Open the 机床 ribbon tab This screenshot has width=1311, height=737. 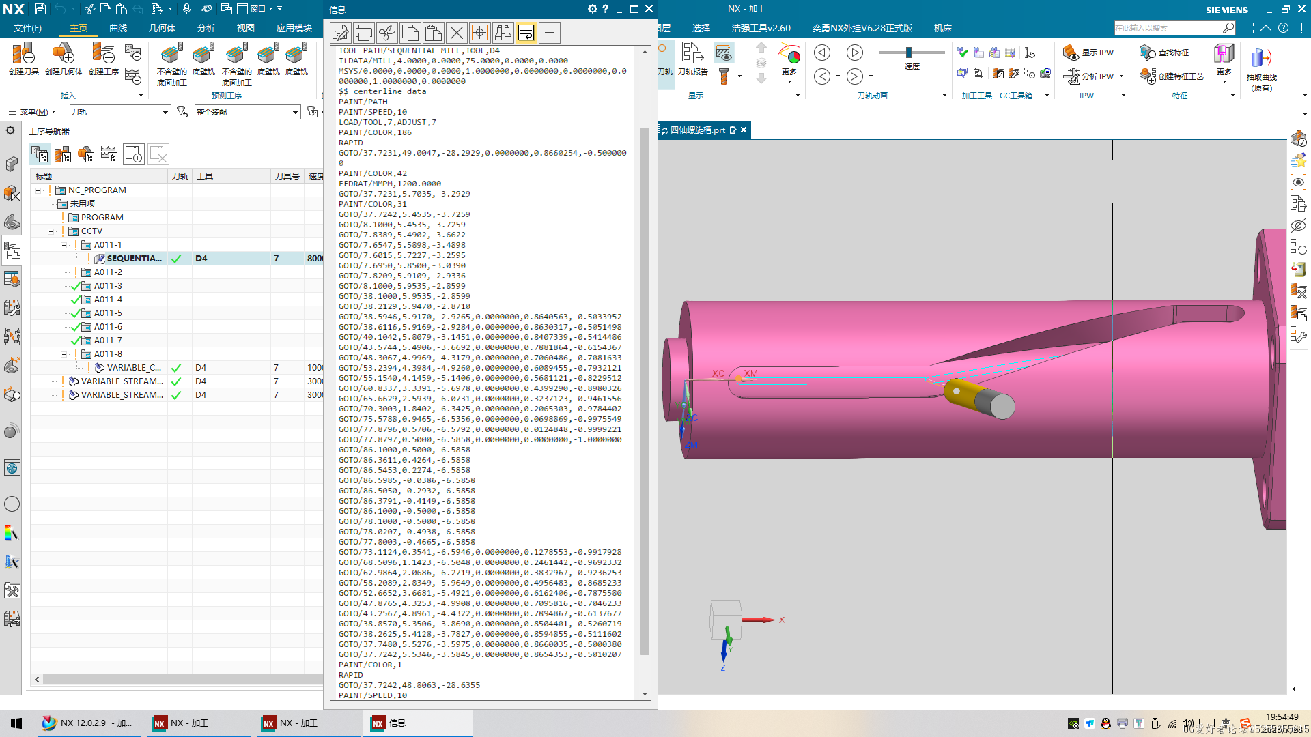[943, 28]
